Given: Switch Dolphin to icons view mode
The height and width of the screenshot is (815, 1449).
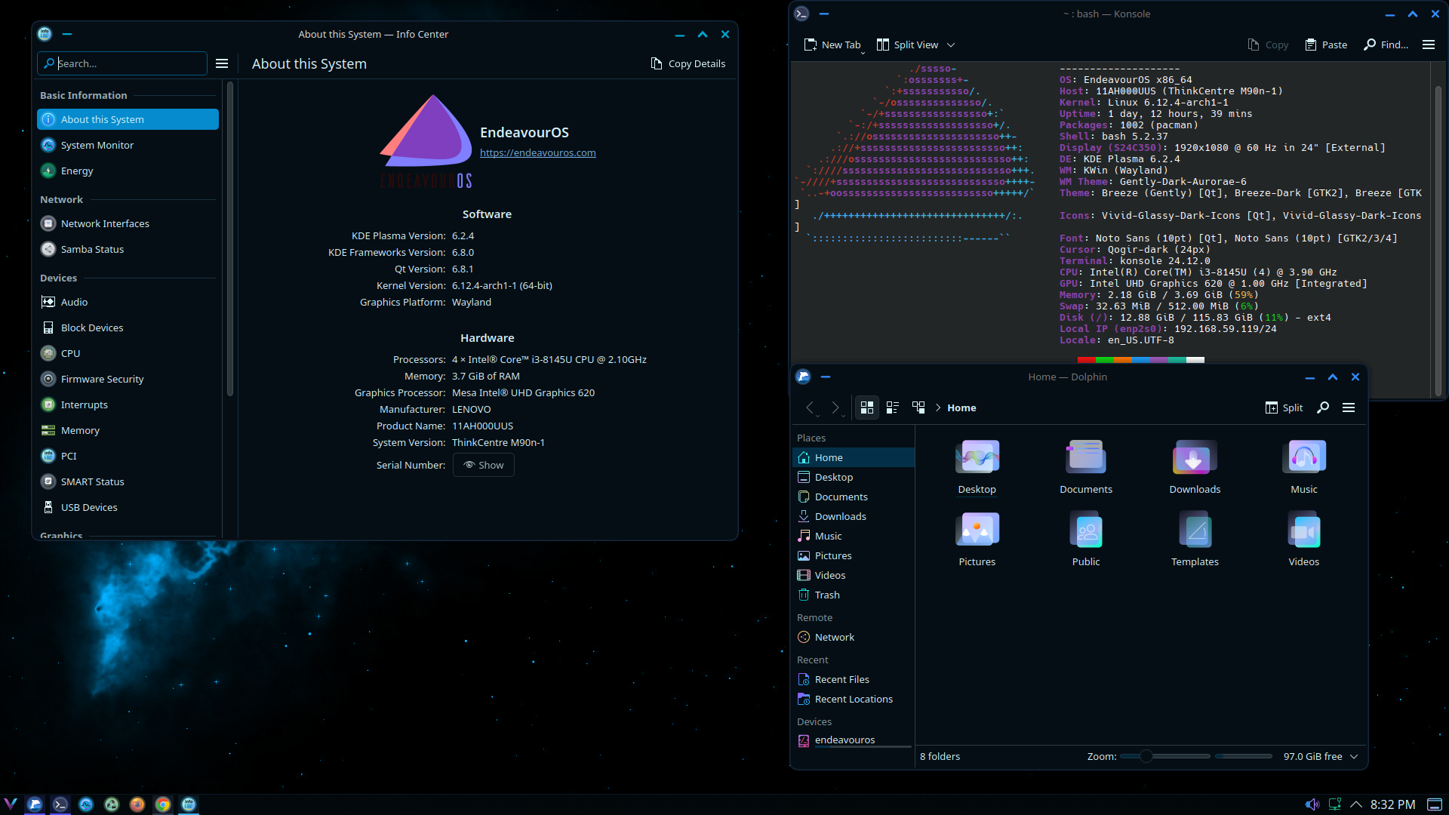Looking at the screenshot, I should (x=867, y=407).
